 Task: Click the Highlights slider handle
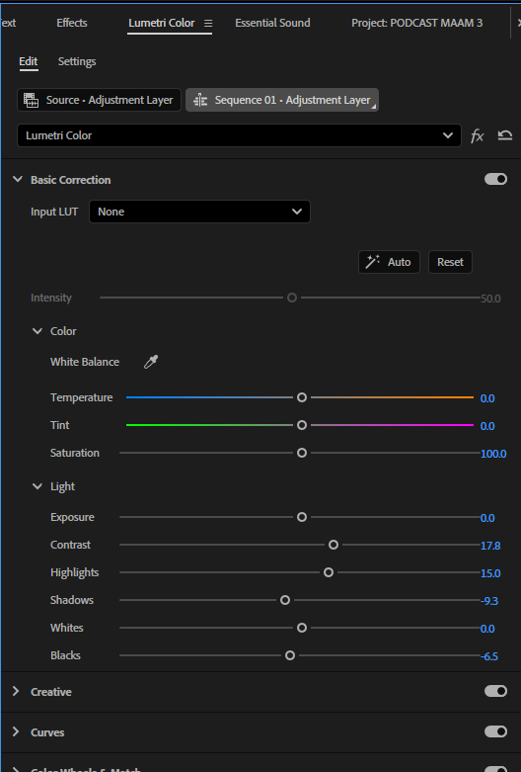[329, 572]
